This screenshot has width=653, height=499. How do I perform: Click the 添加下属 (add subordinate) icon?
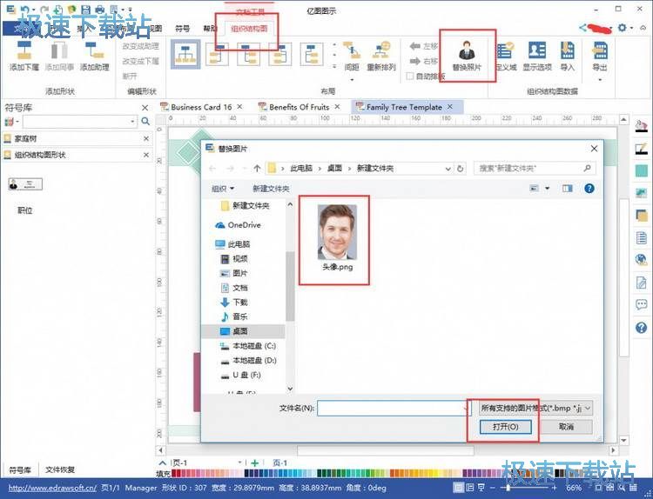(x=24, y=50)
